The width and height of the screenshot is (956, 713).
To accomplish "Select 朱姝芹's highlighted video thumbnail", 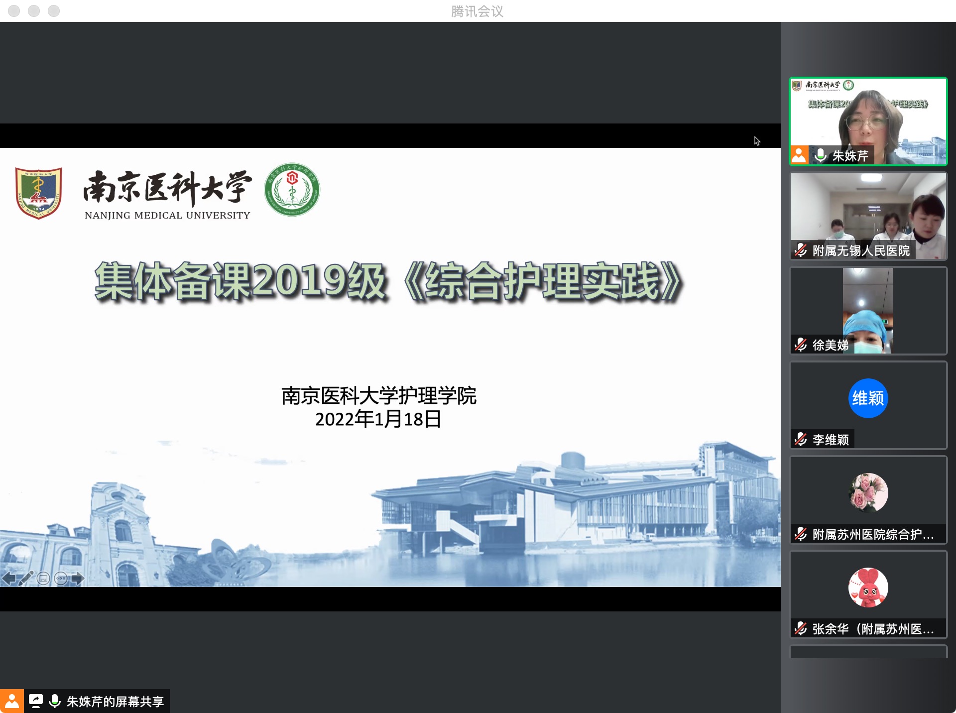I will (x=868, y=121).
